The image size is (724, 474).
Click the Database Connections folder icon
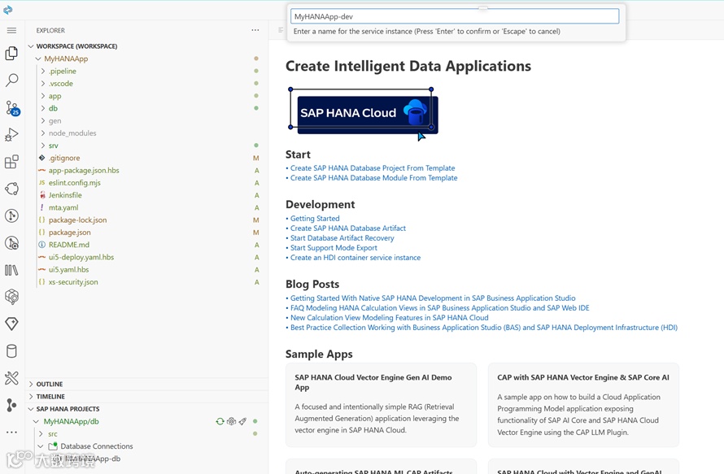[x=53, y=446]
